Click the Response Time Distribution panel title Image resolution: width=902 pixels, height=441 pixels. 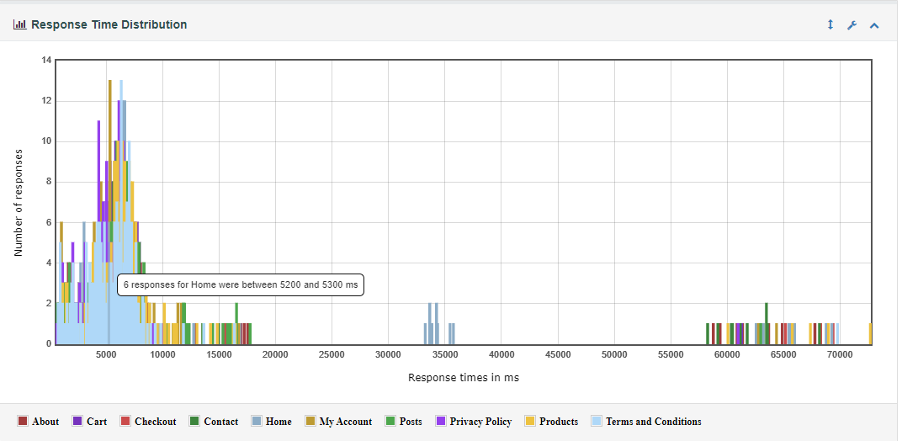pyautogui.click(x=109, y=24)
